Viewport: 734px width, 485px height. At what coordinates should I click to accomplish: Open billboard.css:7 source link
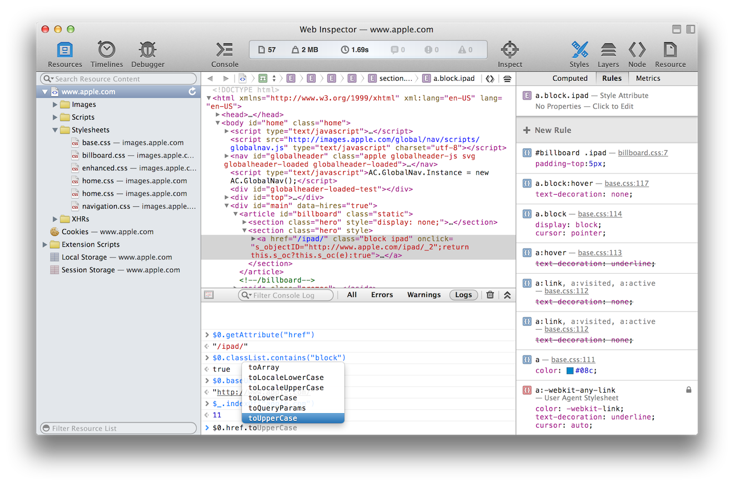coord(643,152)
